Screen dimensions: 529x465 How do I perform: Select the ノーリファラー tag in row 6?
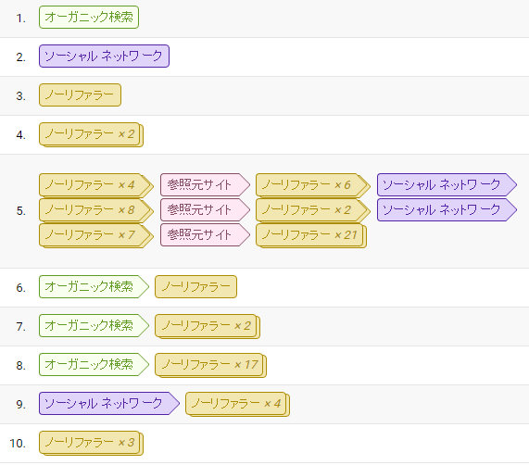click(195, 286)
